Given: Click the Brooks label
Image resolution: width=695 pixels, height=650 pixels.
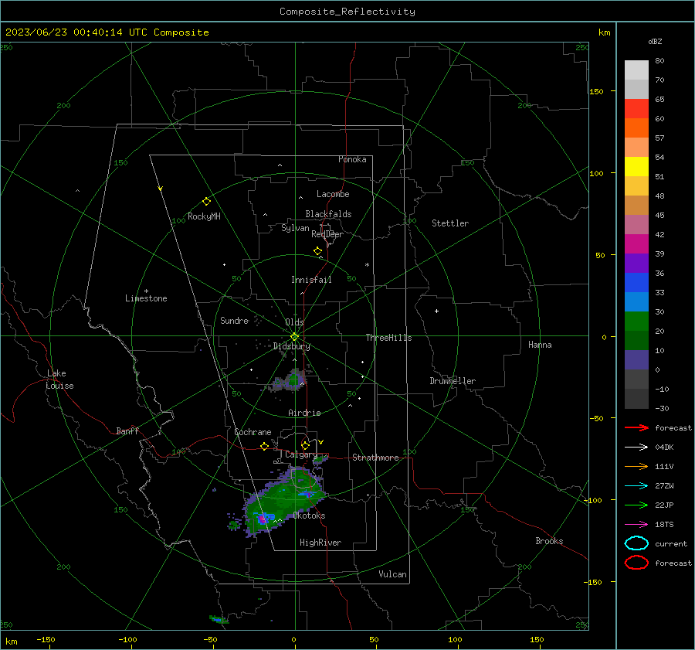Looking at the screenshot, I should pos(549,541).
